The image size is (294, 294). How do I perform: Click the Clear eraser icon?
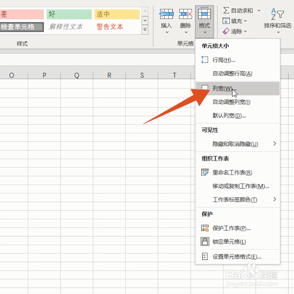click(x=226, y=31)
